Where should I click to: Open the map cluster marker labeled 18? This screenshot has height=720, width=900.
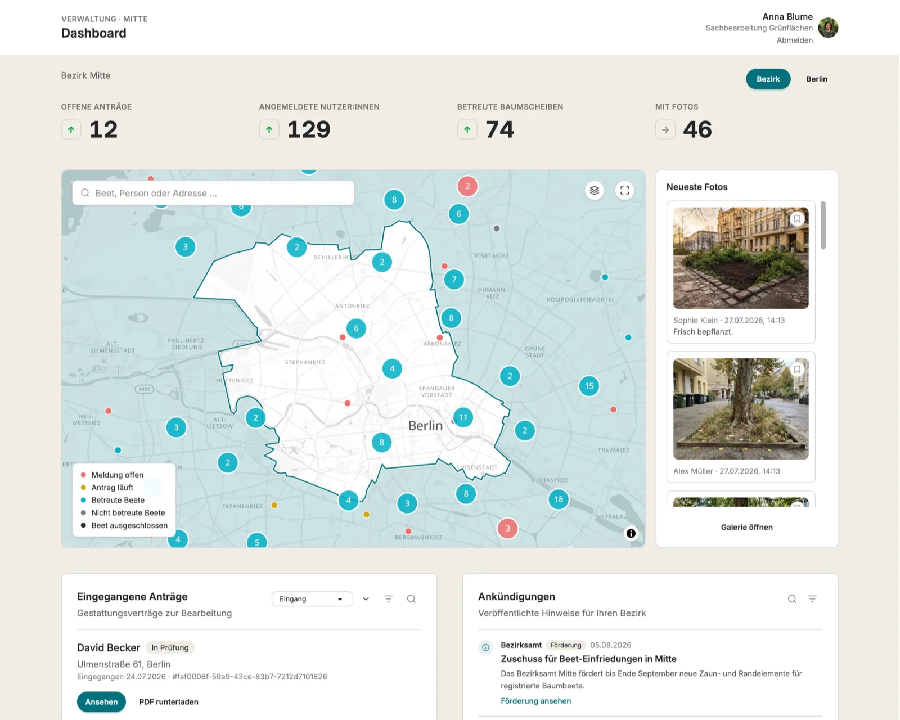click(x=559, y=499)
